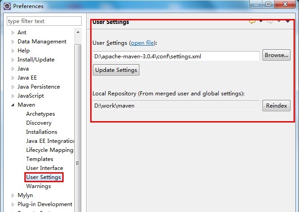Select the Ant label
299x212 pixels.
click(x=22, y=33)
